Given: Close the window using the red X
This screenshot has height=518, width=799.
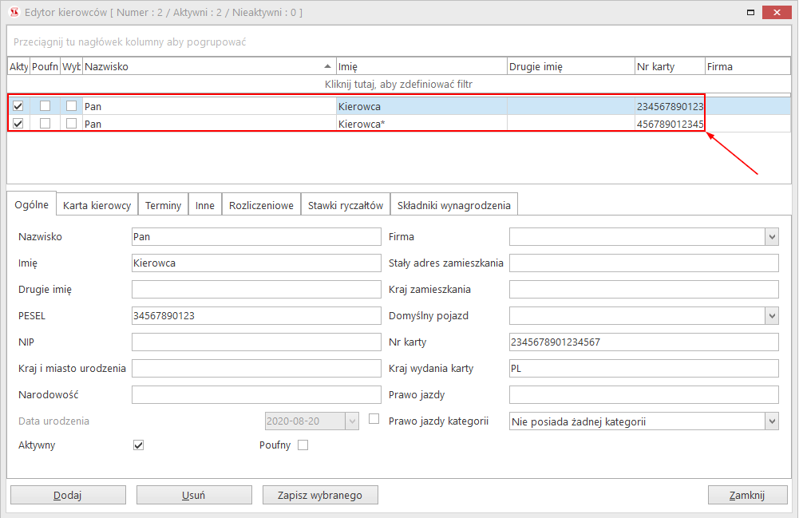Looking at the screenshot, I should click(x=780, y=13).
